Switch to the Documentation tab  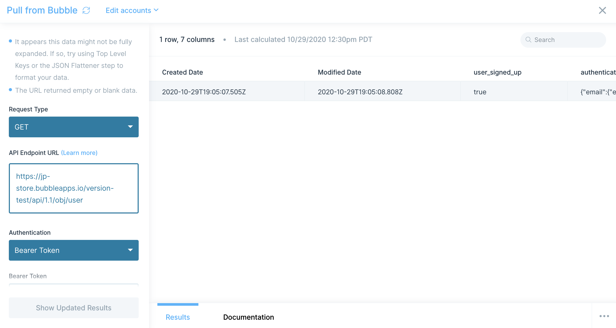coord(249,317)
